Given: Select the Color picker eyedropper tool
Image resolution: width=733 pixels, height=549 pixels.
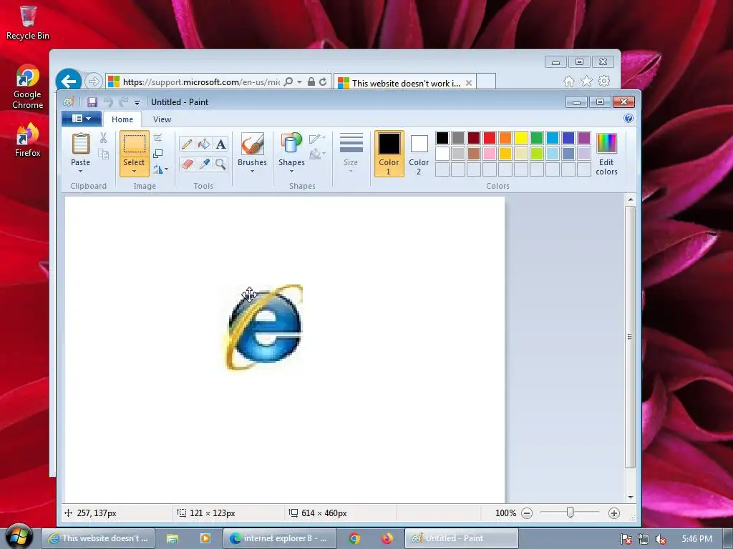Looking at the screenshot, I should 204,164.
